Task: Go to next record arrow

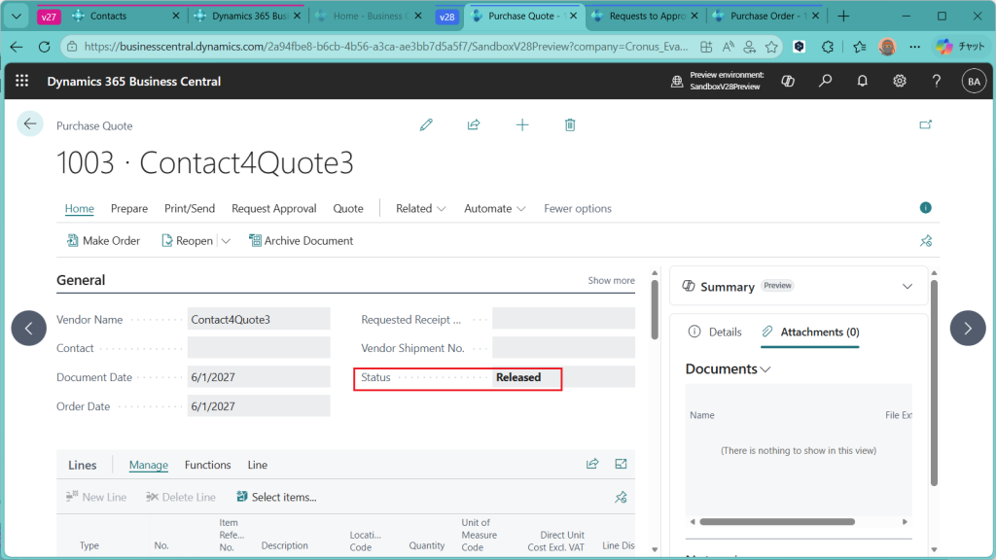Action: 967,329
